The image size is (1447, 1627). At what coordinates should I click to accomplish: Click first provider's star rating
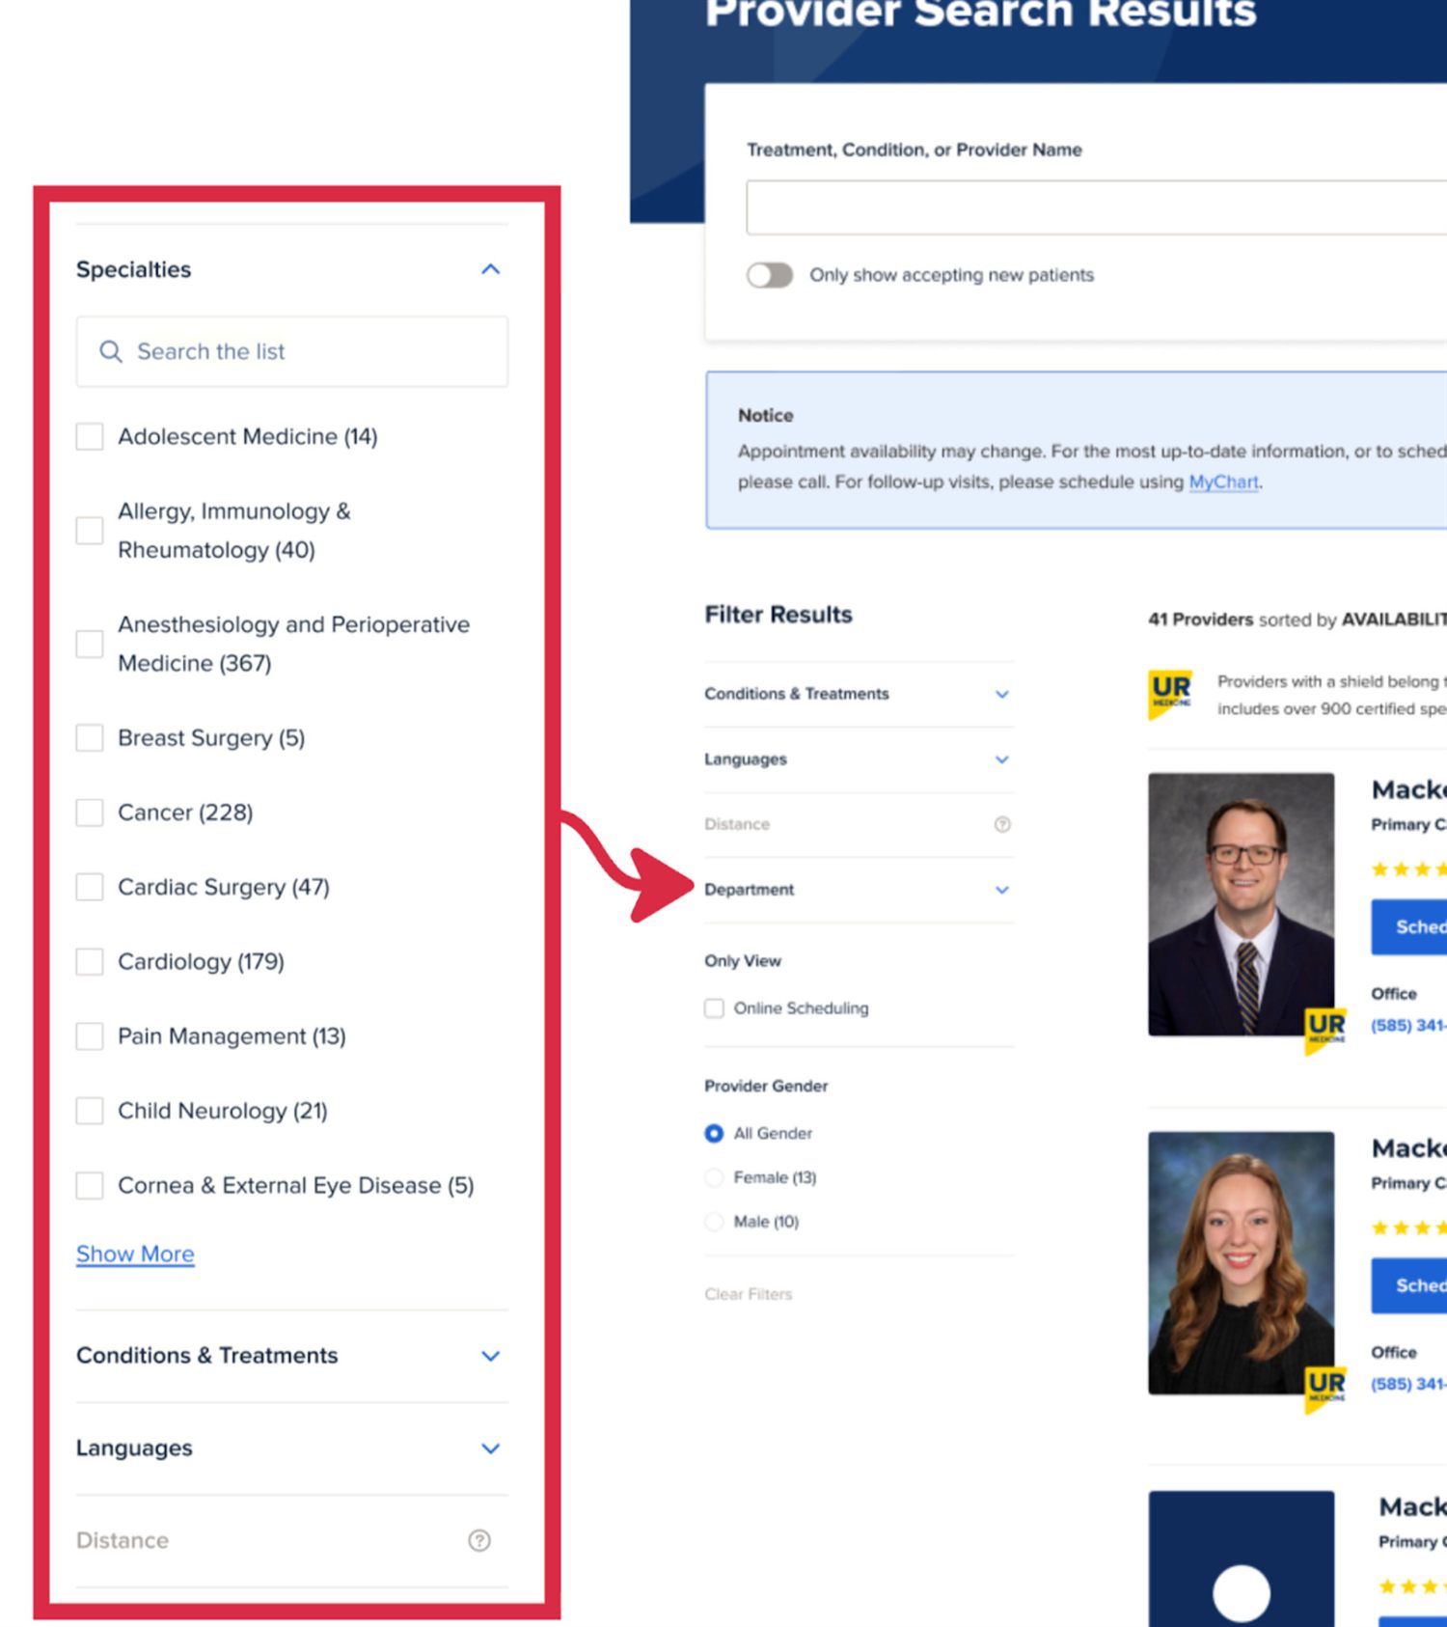point(1409,869)
